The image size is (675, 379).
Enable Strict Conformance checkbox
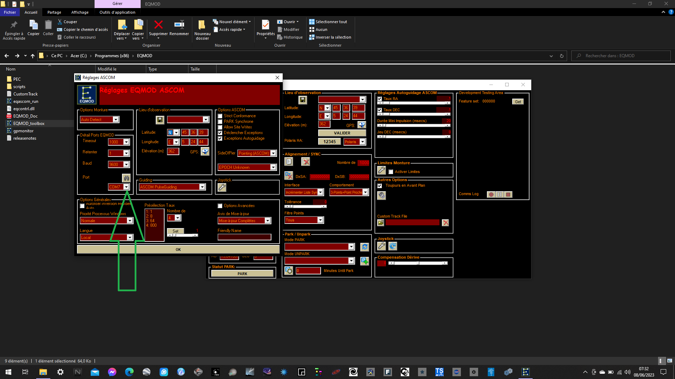(220, 116)
